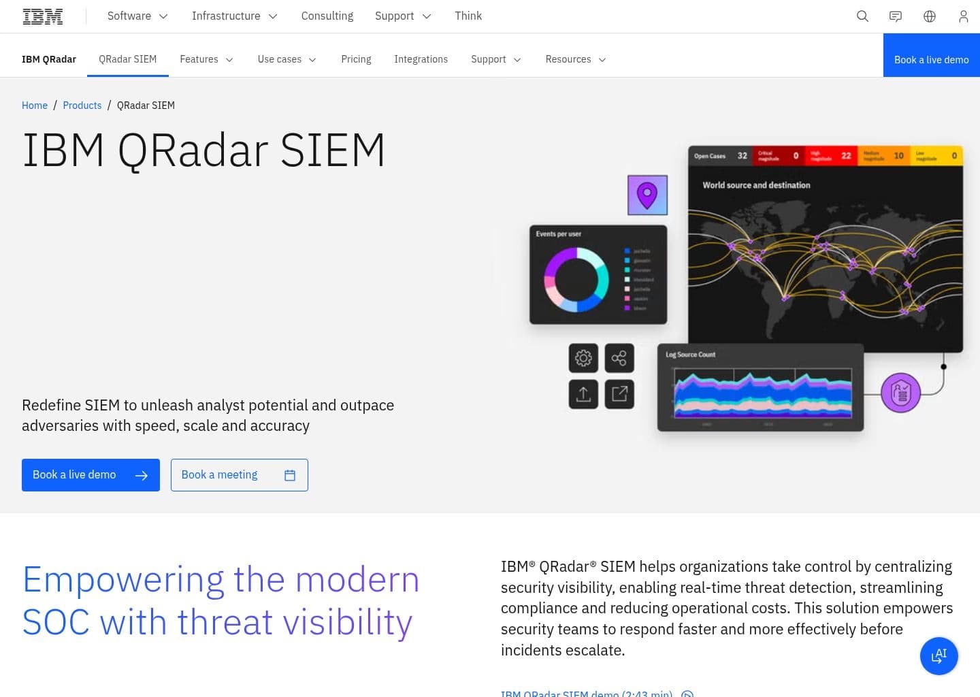The image size is (980, 697).
Task: Expand the Infrastructure menu
Action: tap(235, 16)
